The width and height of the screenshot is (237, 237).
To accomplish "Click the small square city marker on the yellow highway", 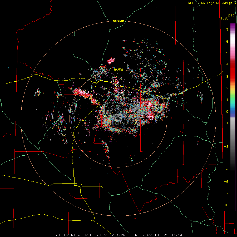I will [75, 184].
